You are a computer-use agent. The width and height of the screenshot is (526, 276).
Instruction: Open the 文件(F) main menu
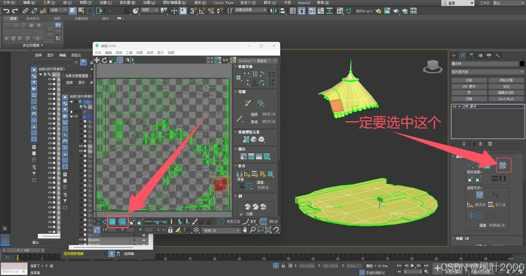[x=9, y=2]
